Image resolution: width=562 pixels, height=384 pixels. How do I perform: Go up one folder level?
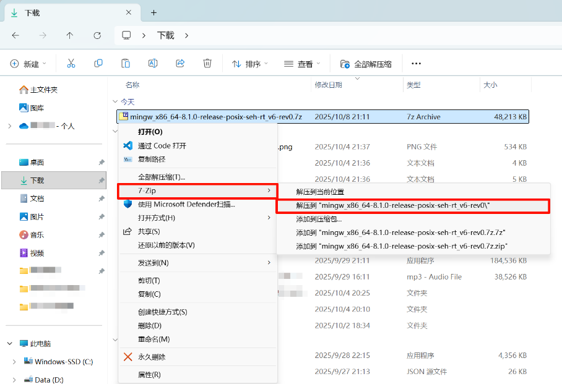point(70,35)
